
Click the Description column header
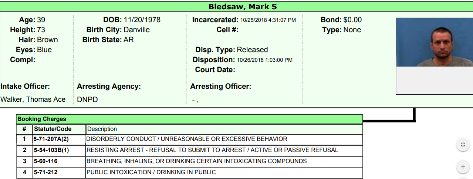click(102, 129)
